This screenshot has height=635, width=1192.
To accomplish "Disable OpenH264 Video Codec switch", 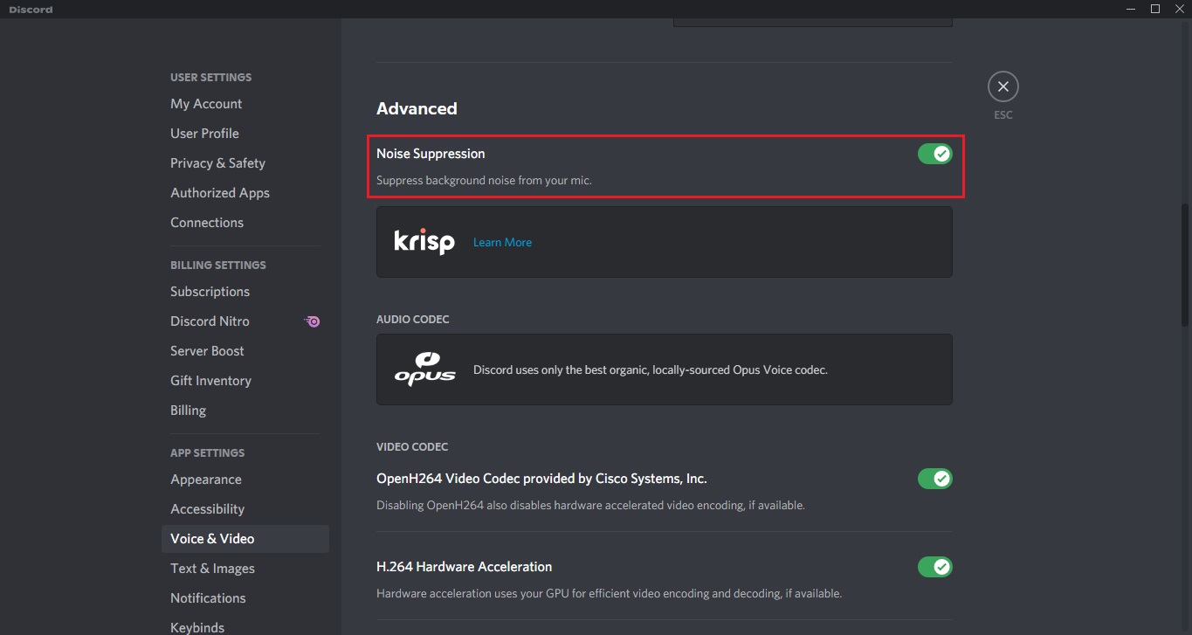I will (x=934, y=479).
